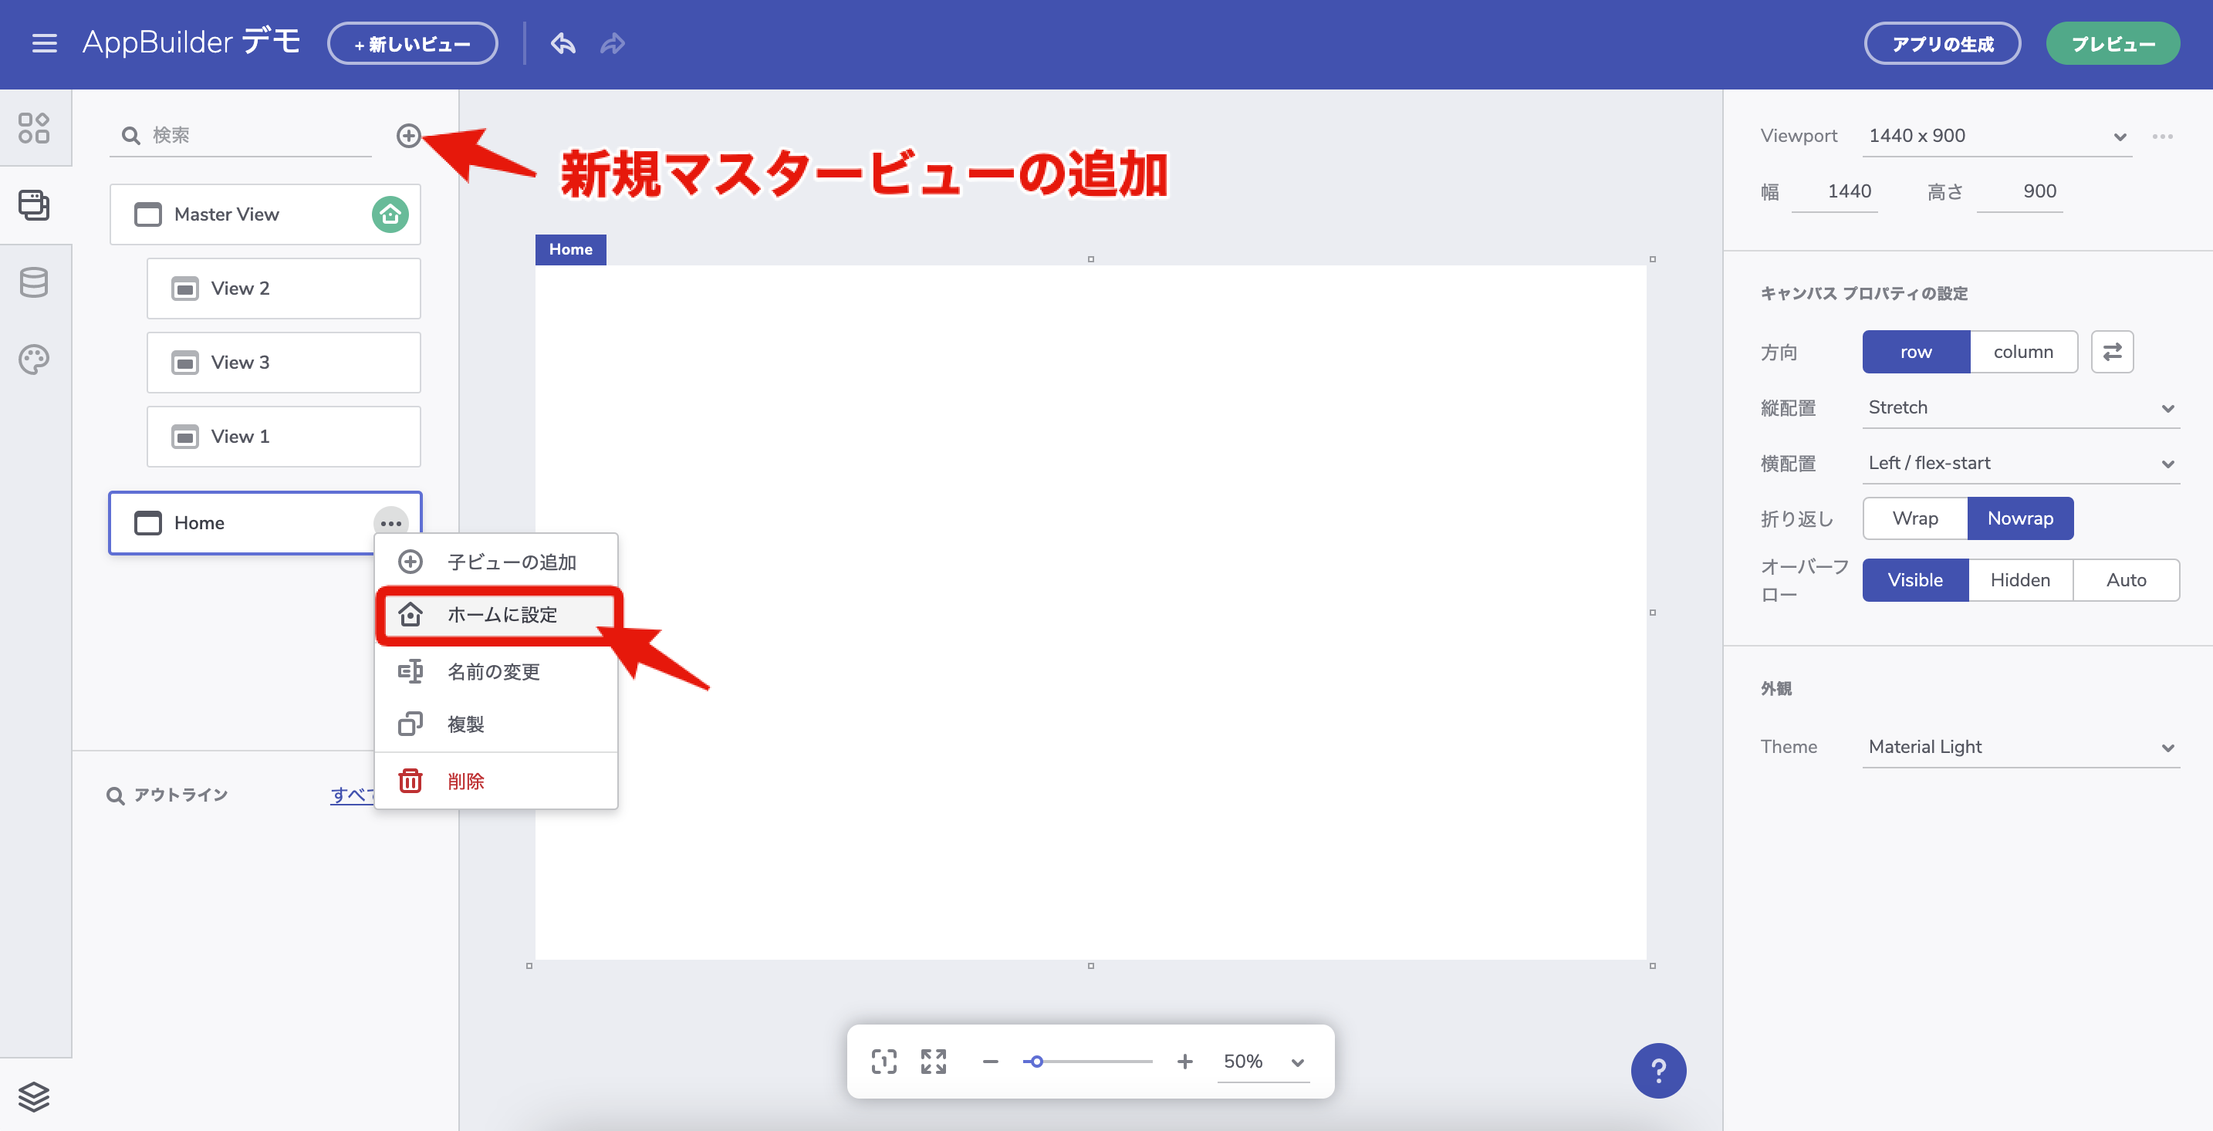Click the fullscreen canvas icon

933,1062
